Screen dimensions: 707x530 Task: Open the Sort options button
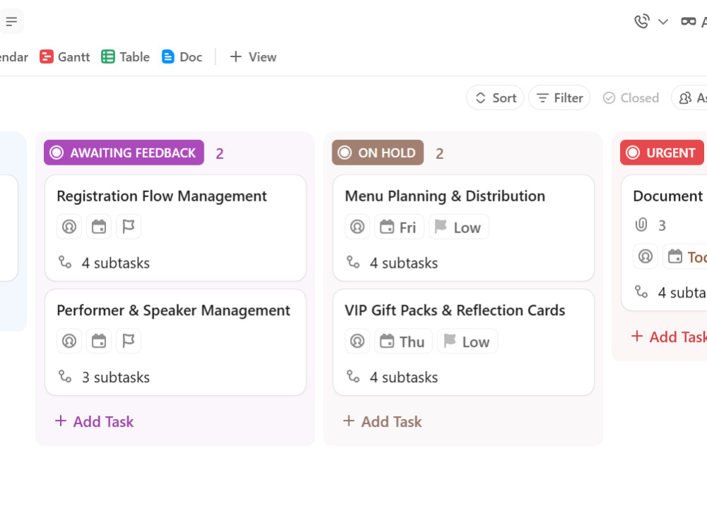(x=495, y=98)
